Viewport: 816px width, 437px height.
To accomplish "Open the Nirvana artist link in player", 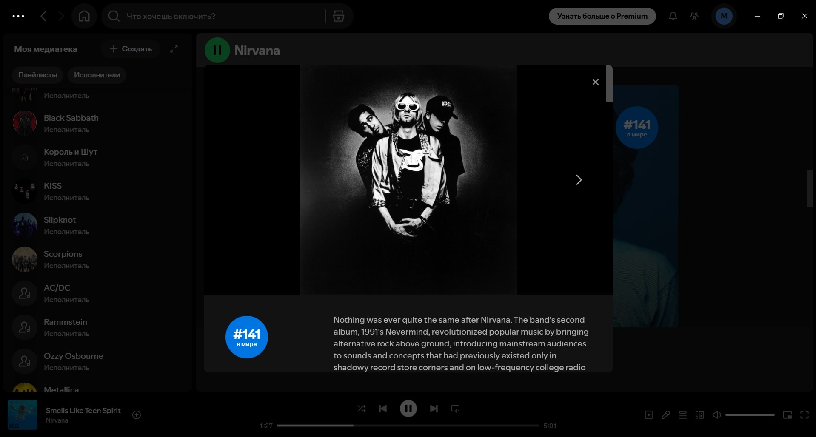I will [x=57, y=420].
